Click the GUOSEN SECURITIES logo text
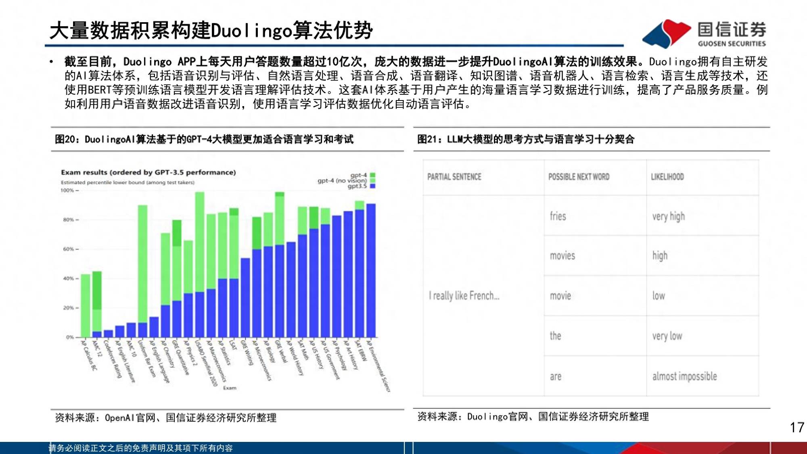807x454 pixels. [732, 44]
